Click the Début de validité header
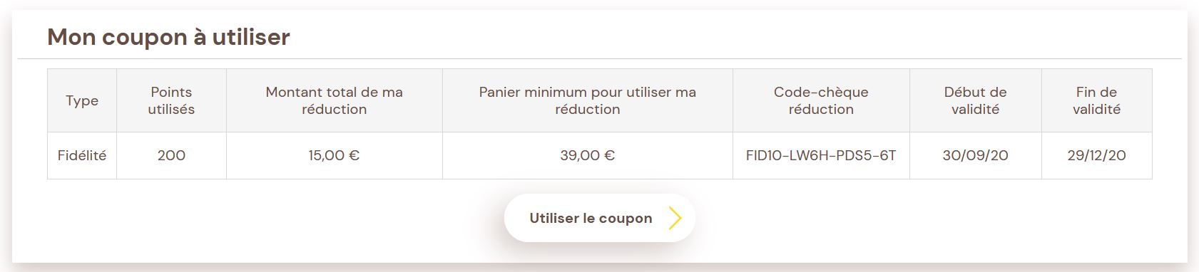Screen dimensions: 1199x272 976,100
